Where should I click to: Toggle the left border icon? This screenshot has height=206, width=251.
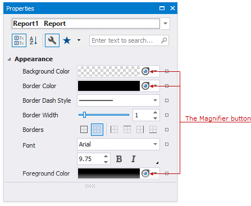click(114, 130)
